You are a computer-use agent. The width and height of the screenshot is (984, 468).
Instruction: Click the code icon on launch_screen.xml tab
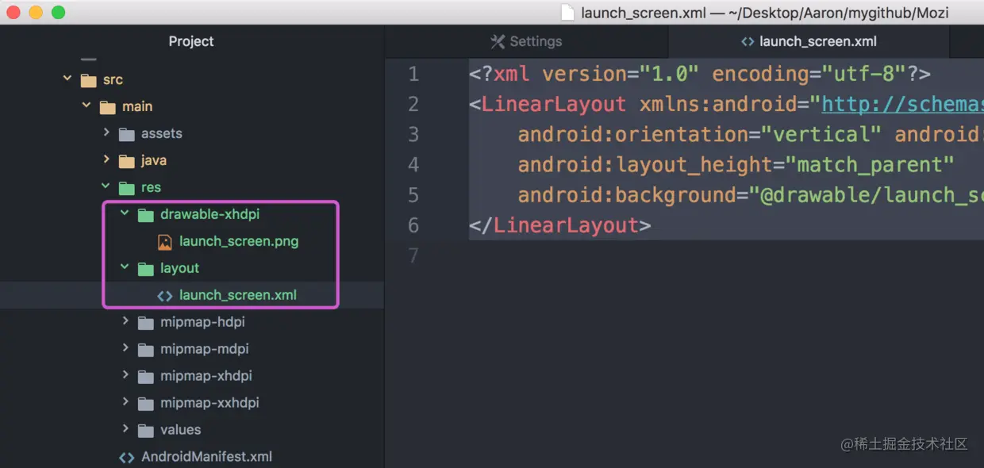pyautogui.click(x=748, y=41)
